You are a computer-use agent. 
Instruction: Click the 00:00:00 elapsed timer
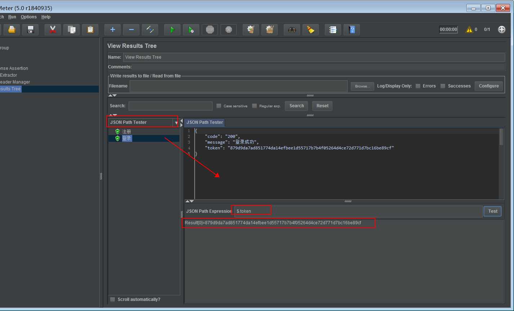448,30
